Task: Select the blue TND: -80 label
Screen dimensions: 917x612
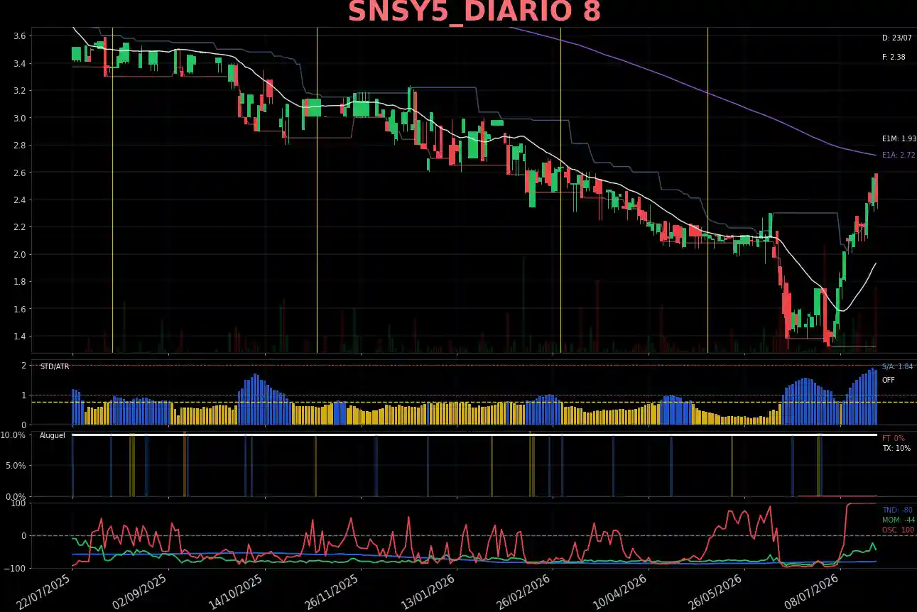Action: 897,510
